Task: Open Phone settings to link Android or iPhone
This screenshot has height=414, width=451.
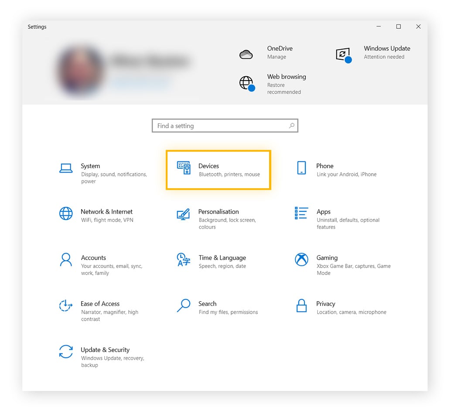Action: [x=301, y=168]
